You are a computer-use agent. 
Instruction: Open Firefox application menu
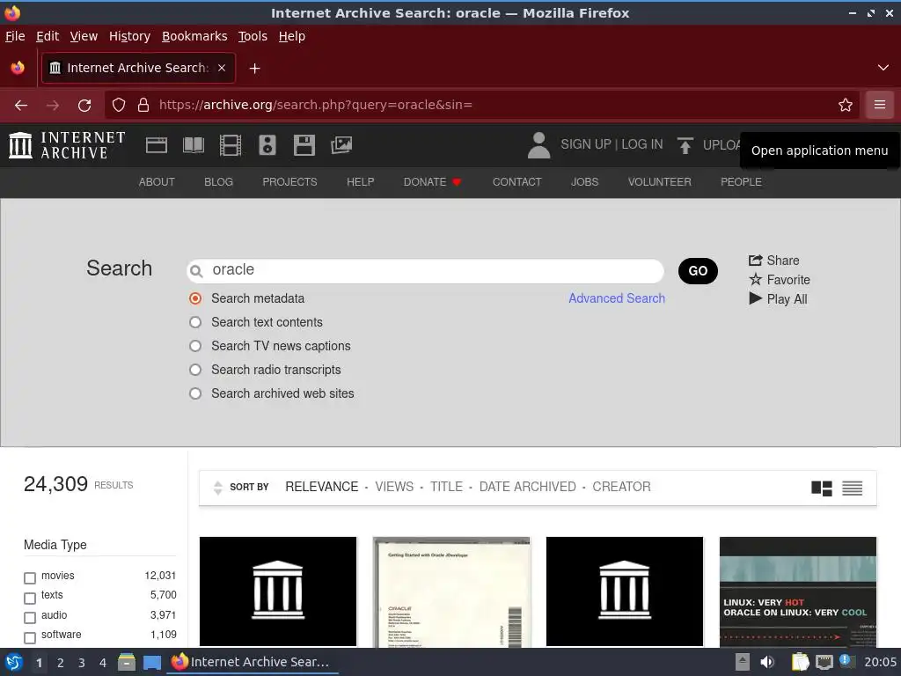tap(880, 106)
